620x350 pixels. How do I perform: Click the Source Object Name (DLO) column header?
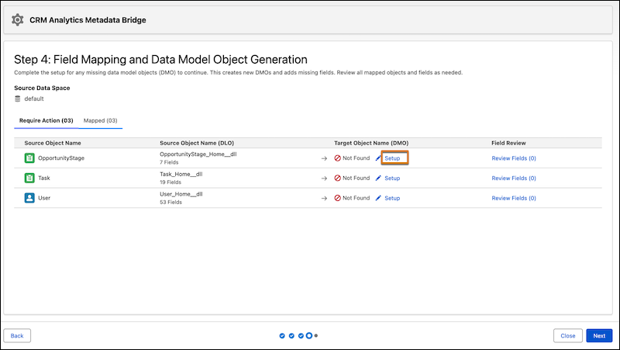tap(197, 143)
